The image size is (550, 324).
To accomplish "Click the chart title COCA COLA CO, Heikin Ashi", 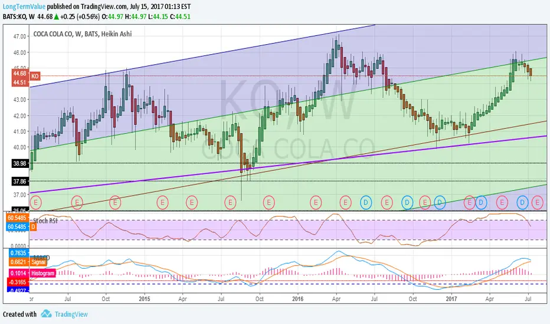I will (x=83, y=34).
